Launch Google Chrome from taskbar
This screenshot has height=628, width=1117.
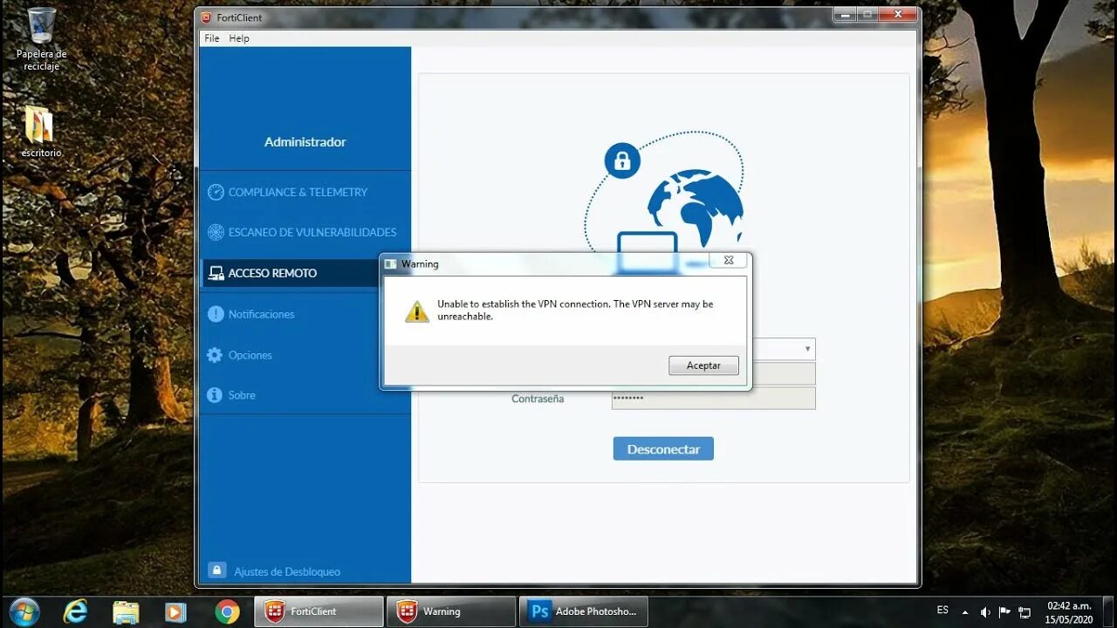[227, 612]
